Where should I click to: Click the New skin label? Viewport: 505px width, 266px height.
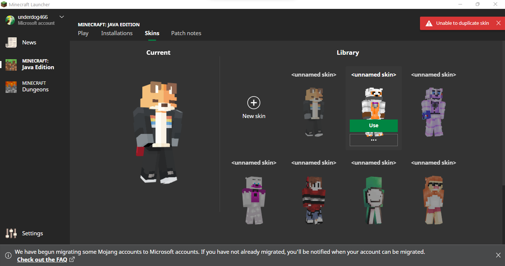click(254, 116)
